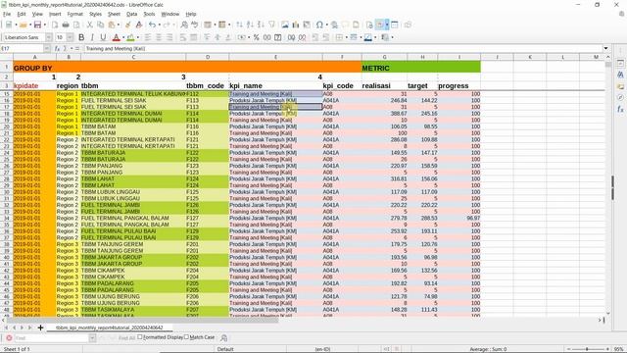
Task: Open the Find toolbar search history dropdown
Action: click(92, 338)
